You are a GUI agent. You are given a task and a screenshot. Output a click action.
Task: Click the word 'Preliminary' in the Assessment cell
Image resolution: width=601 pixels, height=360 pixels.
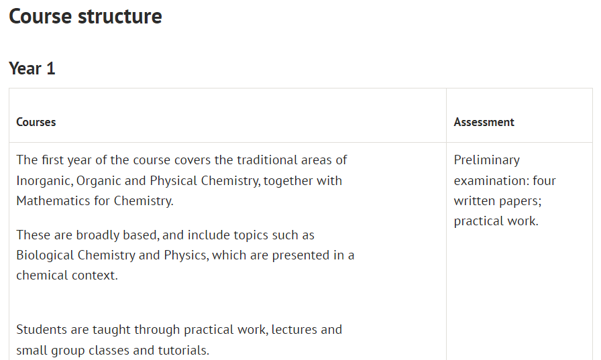(487, 160)
